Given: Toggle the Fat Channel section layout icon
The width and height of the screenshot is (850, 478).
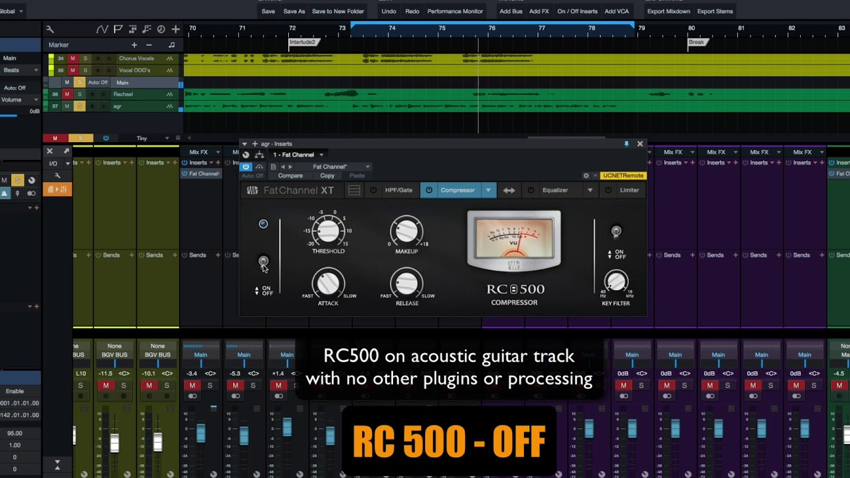Looking at the screenshot, I should point(354,191).
